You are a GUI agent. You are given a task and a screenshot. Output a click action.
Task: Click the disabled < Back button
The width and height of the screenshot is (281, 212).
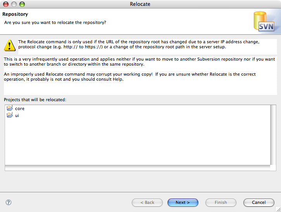147,202
